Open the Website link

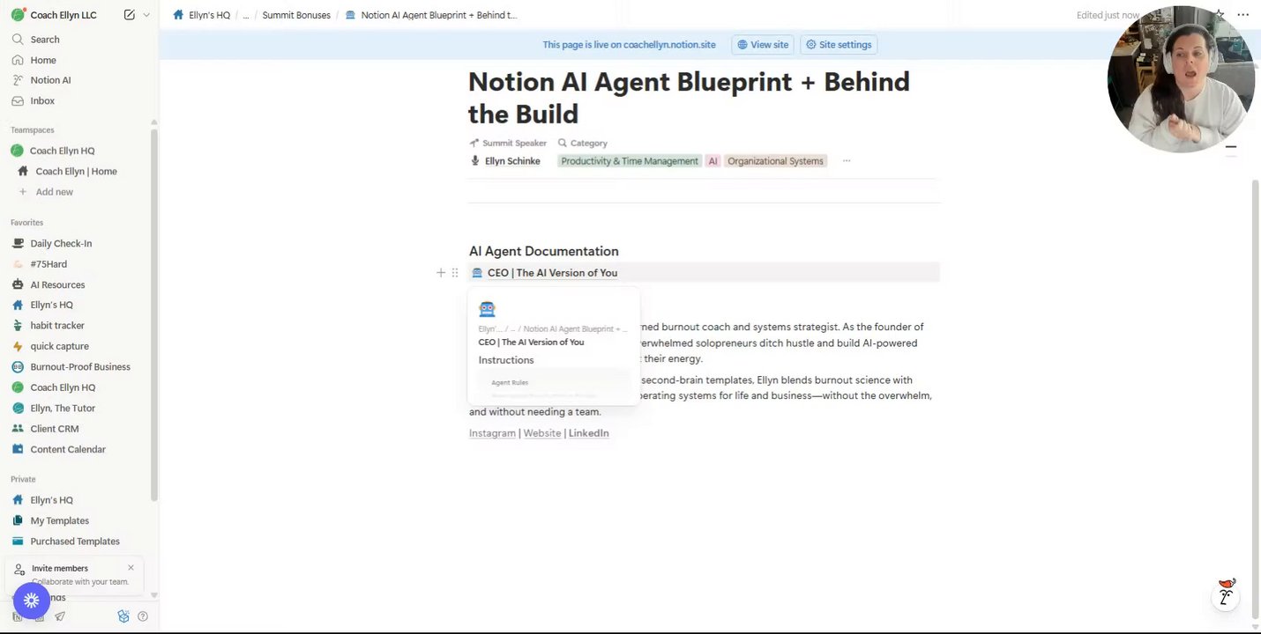pos(542,433)
